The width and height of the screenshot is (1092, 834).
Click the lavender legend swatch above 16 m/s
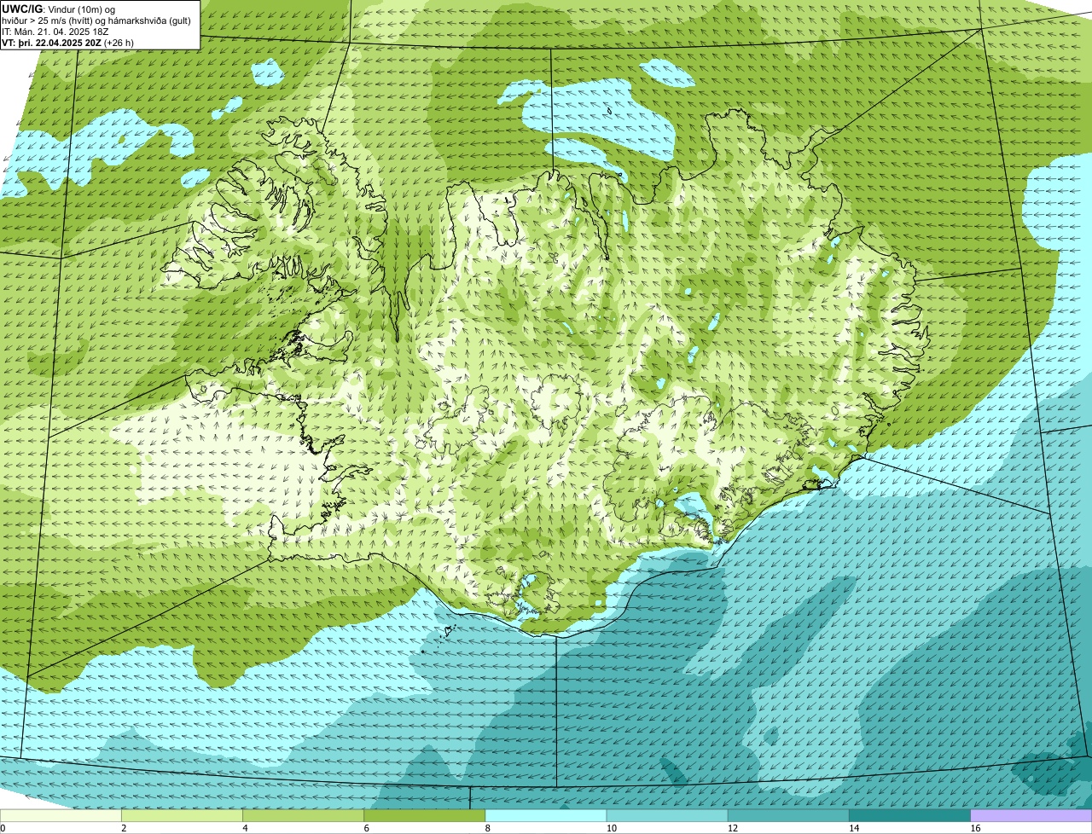[x=1031, y=815]
